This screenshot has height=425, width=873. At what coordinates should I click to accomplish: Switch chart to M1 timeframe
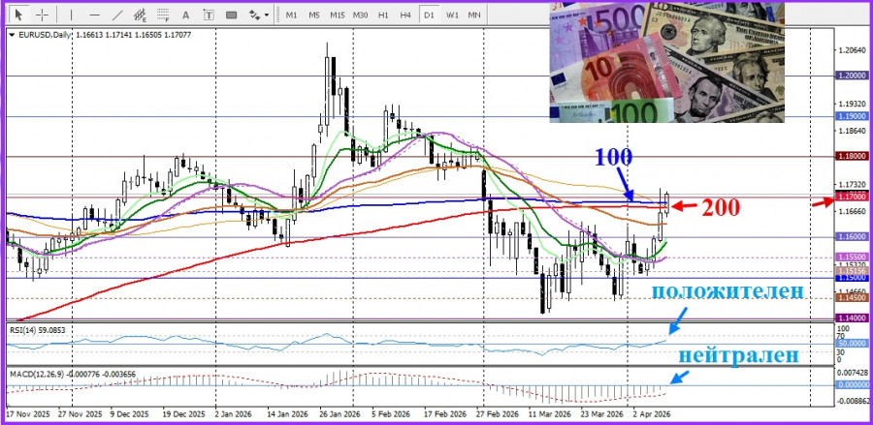(x=291, y=15)
